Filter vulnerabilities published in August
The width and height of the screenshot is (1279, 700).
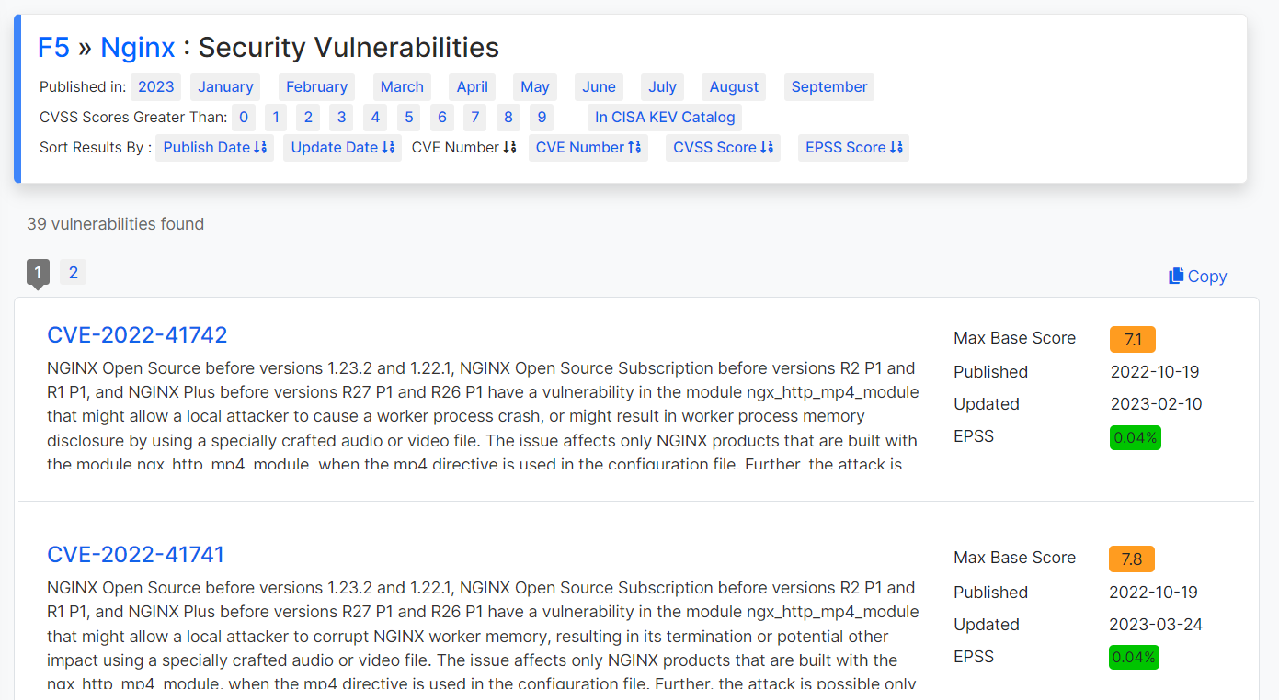tap(734, 86)
